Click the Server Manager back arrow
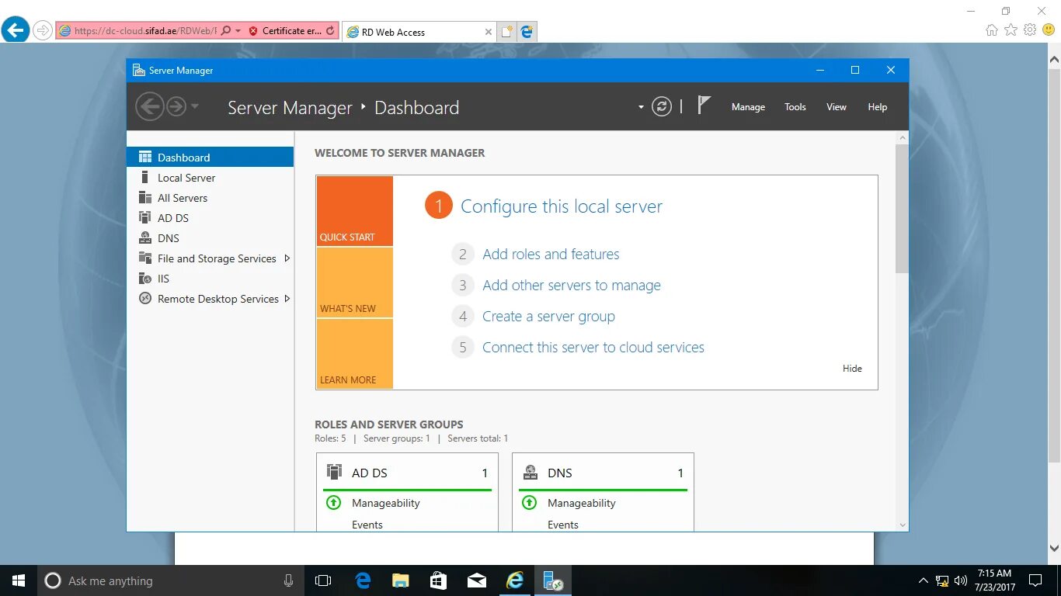 click(x=150, y=106)
